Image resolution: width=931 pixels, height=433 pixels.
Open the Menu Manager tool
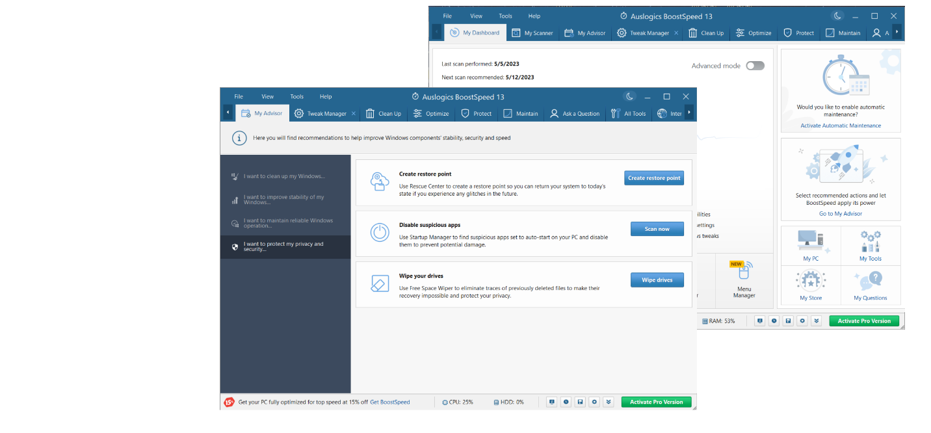744,280
